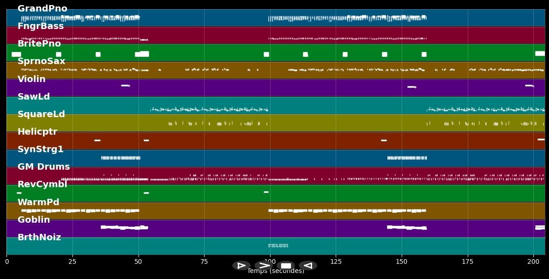549x279 pixels.
Task: Click the 25 seconds timeline tick label
Action: tap(72, 262)
